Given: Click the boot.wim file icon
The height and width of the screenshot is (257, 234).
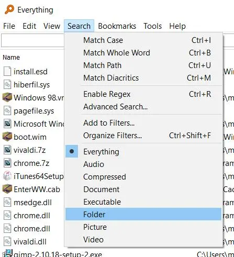Looking at the screenshot, I should tap(7, 137).
